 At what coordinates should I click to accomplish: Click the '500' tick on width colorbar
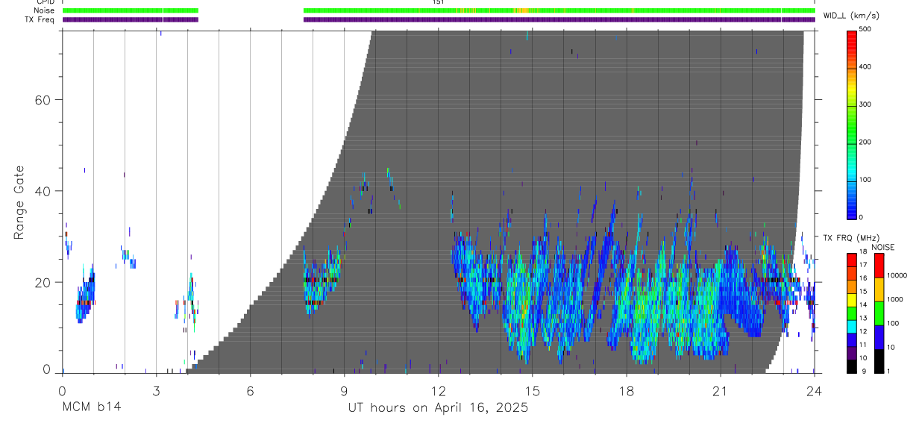tap(867, 29)
